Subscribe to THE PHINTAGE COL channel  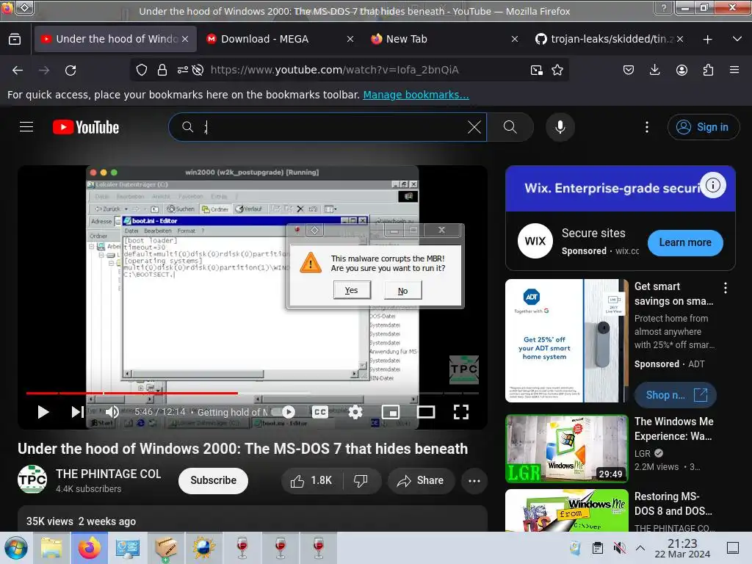click(x=213, y=480)
